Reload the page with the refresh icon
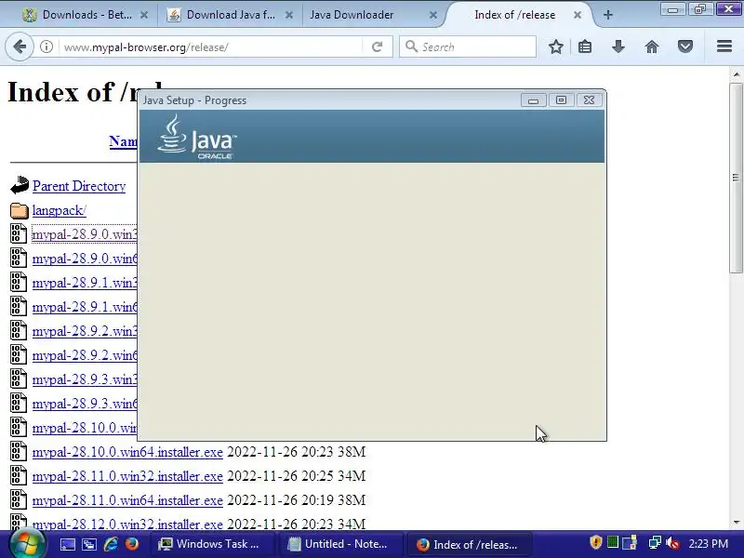 coord(378,46)
